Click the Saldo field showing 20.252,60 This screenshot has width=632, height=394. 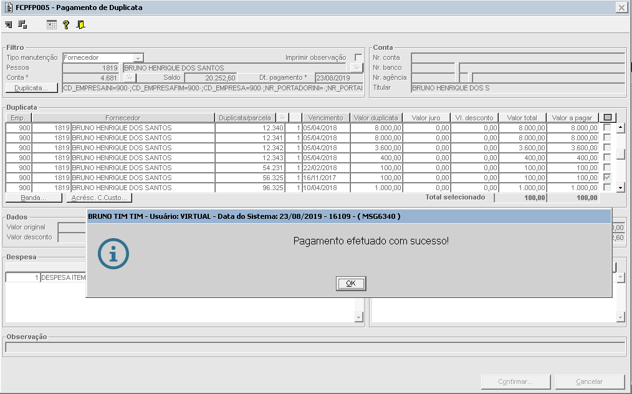[x=211, y=78]
